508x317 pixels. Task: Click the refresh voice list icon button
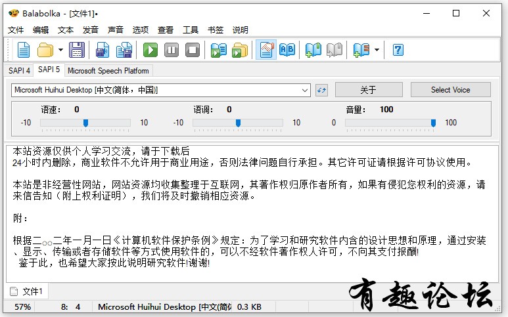coord(321,91)
